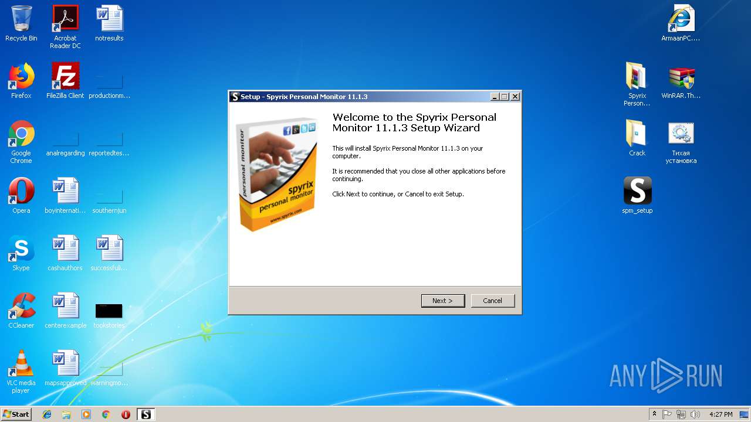751x422 pixels.
Task: Open the Recycle Bin desktop icon
Action: (21, 23)
